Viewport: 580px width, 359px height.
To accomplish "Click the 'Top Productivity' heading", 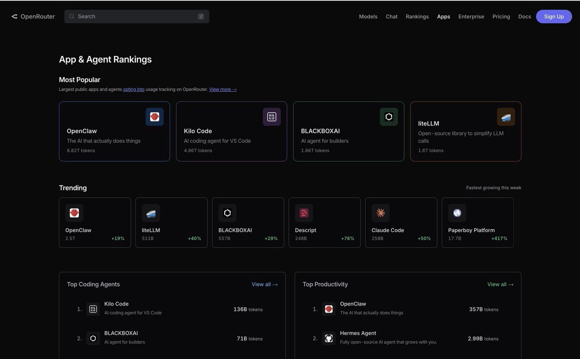I will (x=325, y=285).
